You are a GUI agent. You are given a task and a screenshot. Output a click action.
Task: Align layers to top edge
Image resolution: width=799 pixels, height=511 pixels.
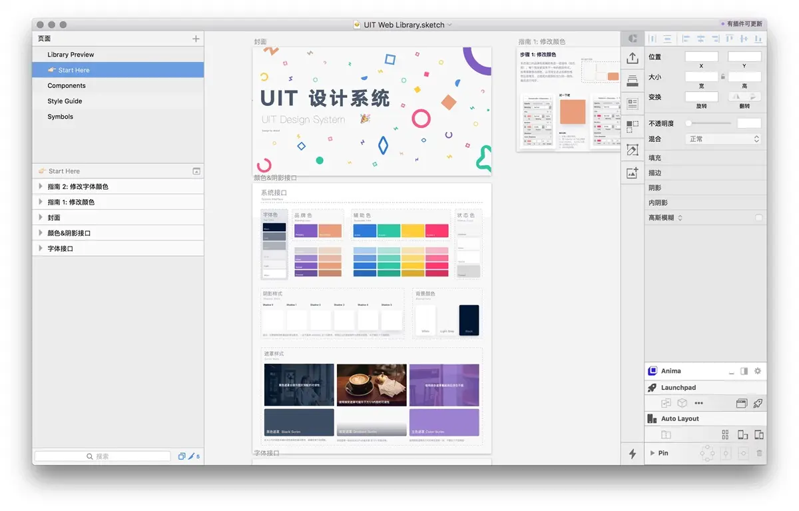[x=730, y=39]
